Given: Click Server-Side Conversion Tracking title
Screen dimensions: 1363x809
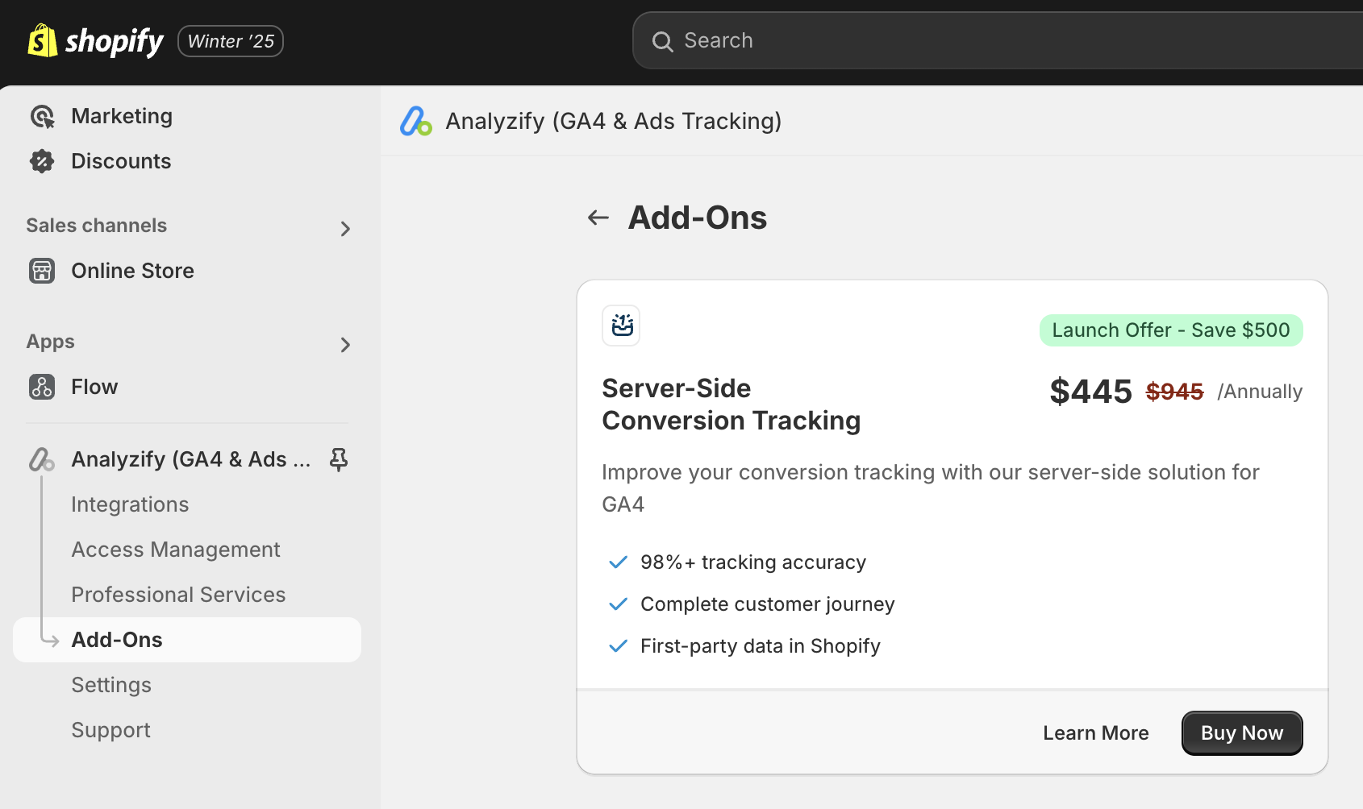Looking at the screenshot, I should (x=731, y=404).
